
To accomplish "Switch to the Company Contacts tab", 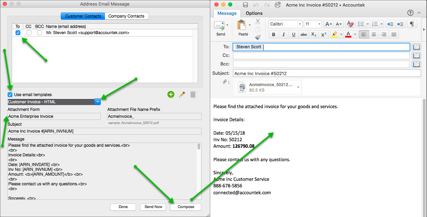I will coord(126,16).
